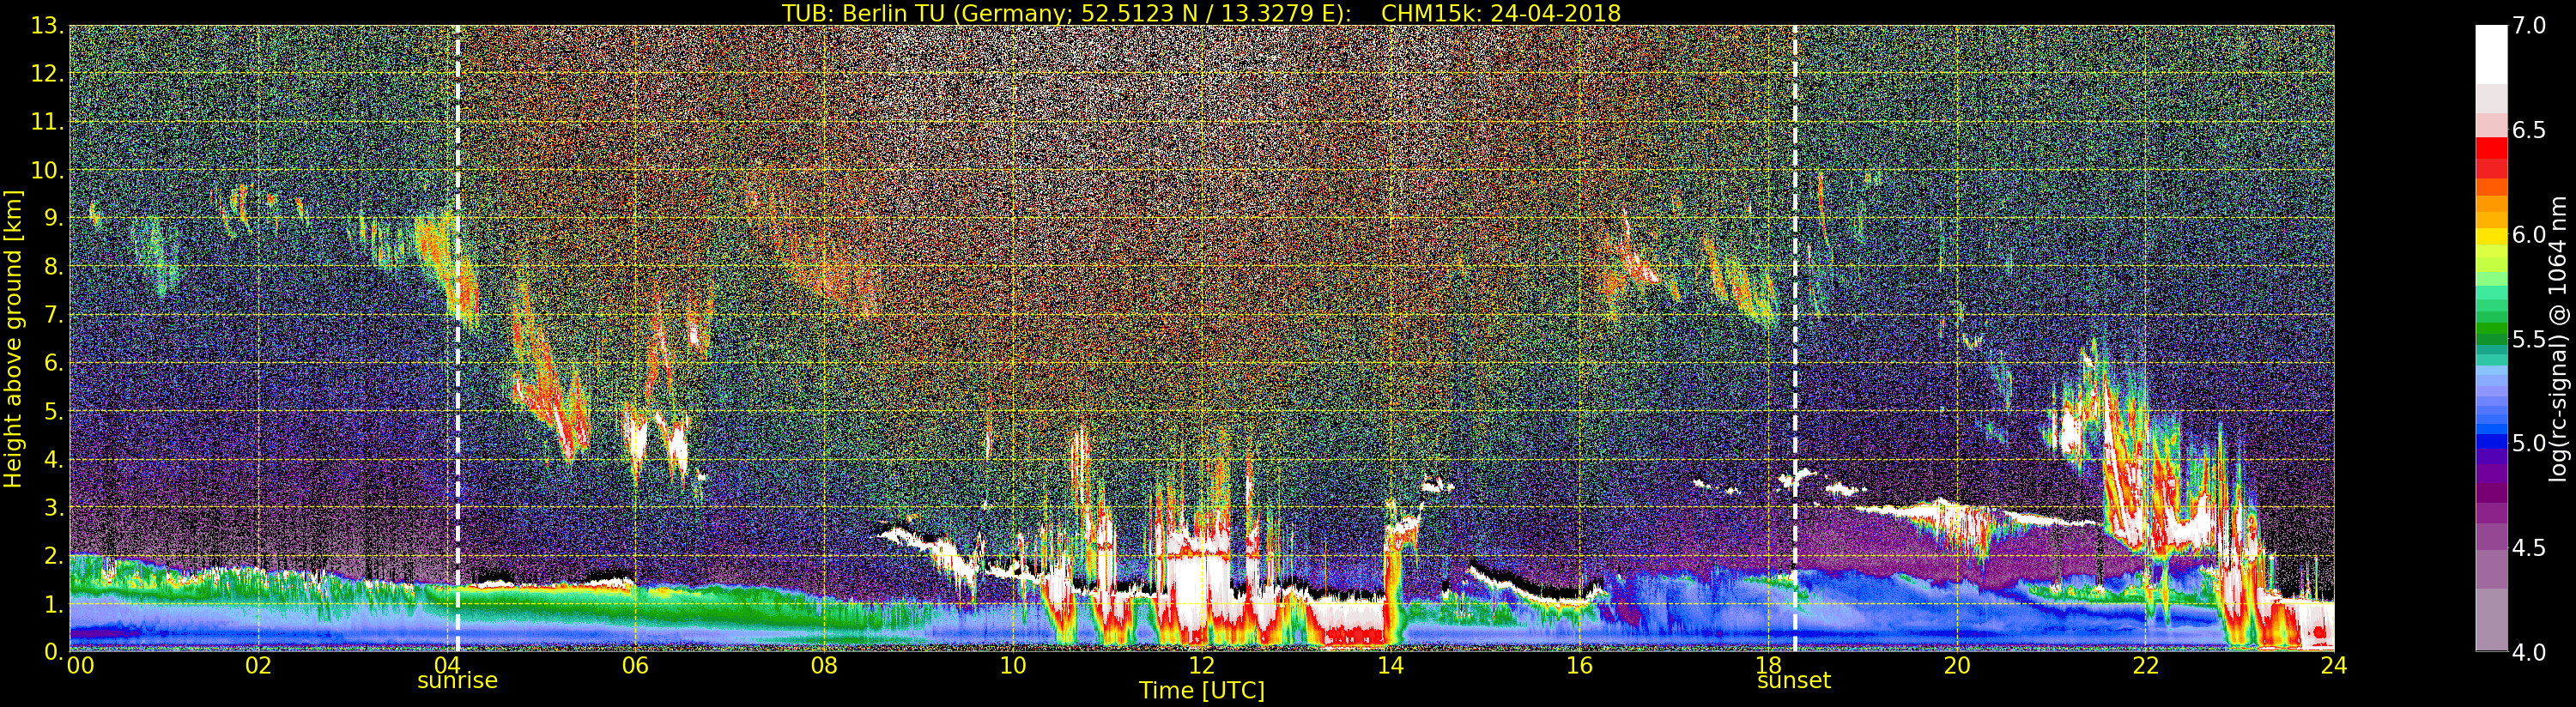2576x707 pixels.
Task: Click the height-axis tick label '11.'
Action: pyautogui.click(x=48, y=122)
